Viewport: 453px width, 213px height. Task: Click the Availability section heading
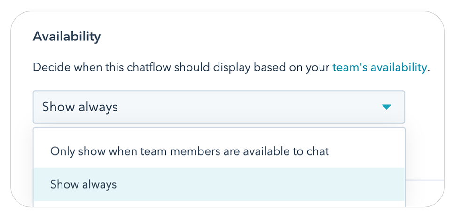click(67, 37)
